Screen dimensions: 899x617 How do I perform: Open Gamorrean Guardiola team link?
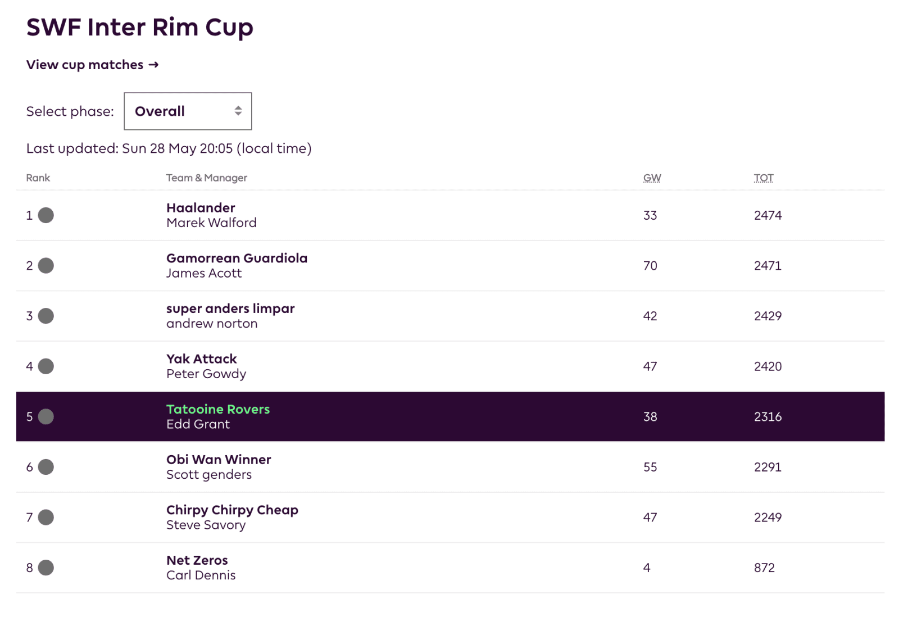coord(237,258)
